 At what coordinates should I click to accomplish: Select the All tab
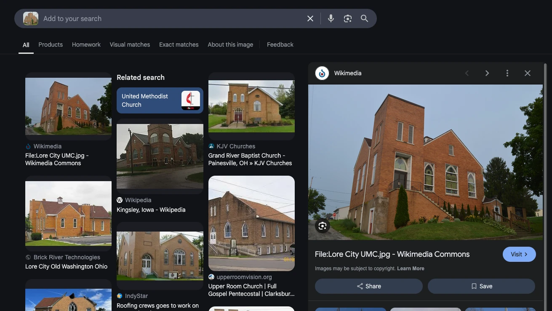pyautogui.click(x=26, y=45)
